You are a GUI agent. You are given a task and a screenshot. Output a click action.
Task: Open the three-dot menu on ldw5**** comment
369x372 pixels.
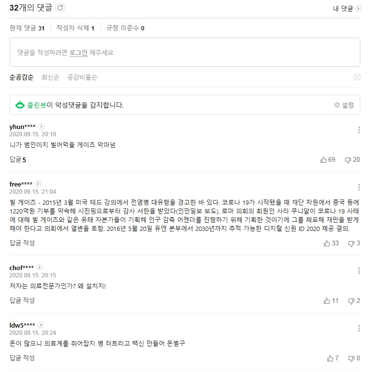click(x=359, y=329)
